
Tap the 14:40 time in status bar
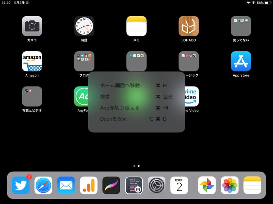point(6,3)
